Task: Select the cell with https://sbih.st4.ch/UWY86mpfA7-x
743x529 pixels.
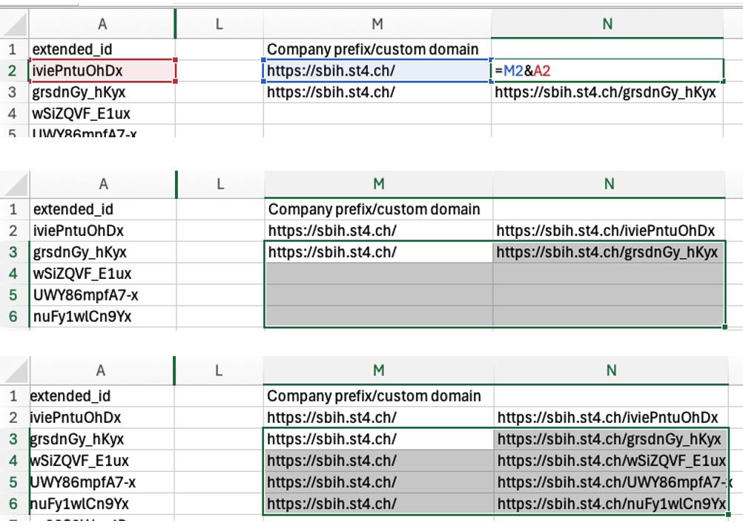Action: click(x=612, y=482)
